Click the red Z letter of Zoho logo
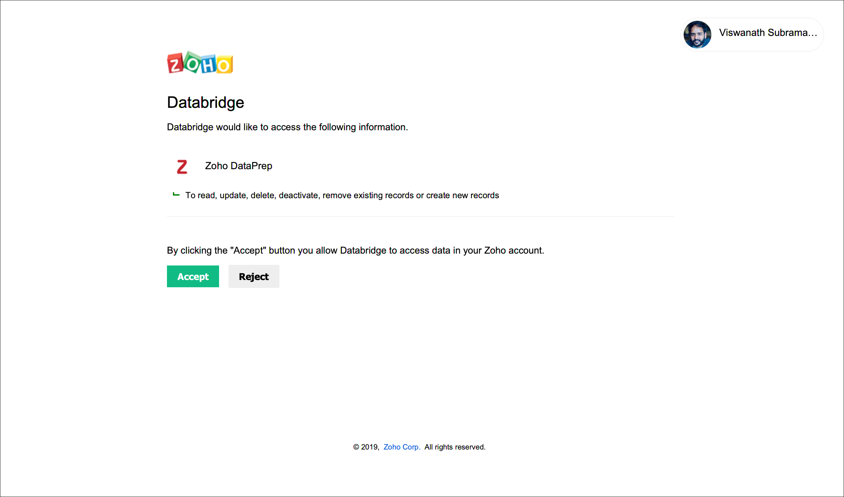This screenshot has height=497, width=844. [175, 64]
